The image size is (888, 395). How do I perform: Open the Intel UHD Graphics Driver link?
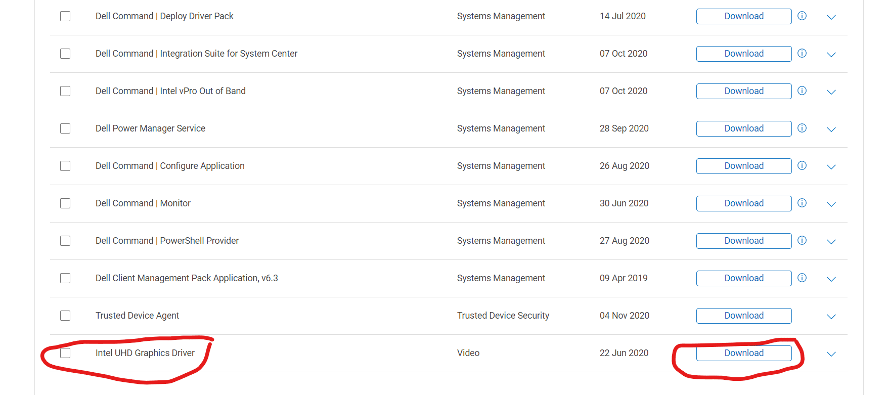click(145, 353)
